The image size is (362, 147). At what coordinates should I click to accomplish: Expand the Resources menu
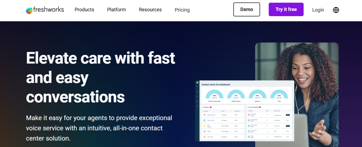[x=150, y=10]
